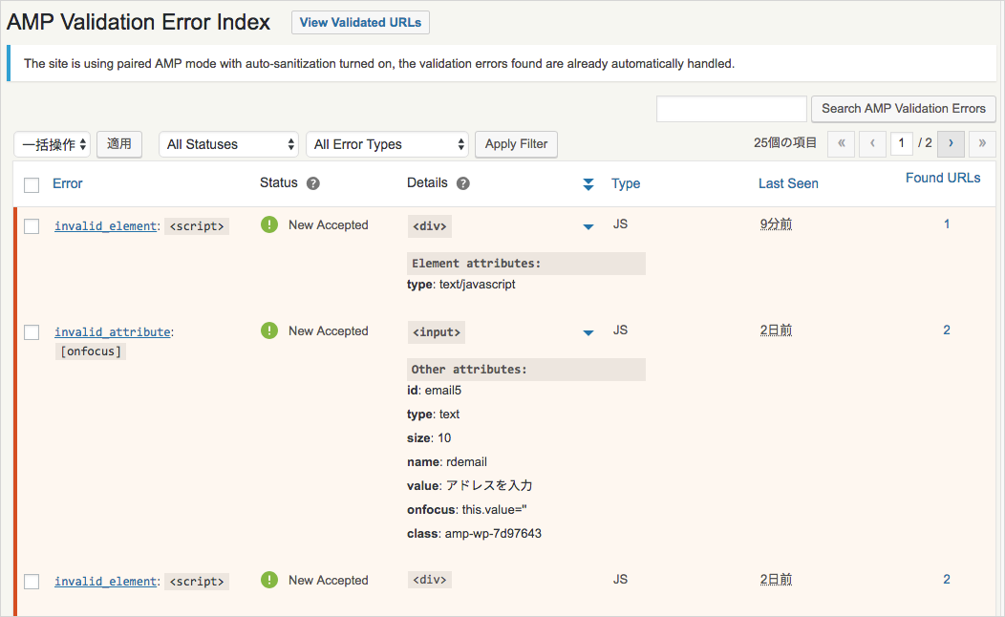
Task: Open the All Statuses filter dropdown
Action: coord(229,144)
